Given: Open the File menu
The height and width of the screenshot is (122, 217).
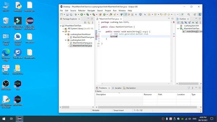Looking at the screenshot, I should [x=61, y=11].
